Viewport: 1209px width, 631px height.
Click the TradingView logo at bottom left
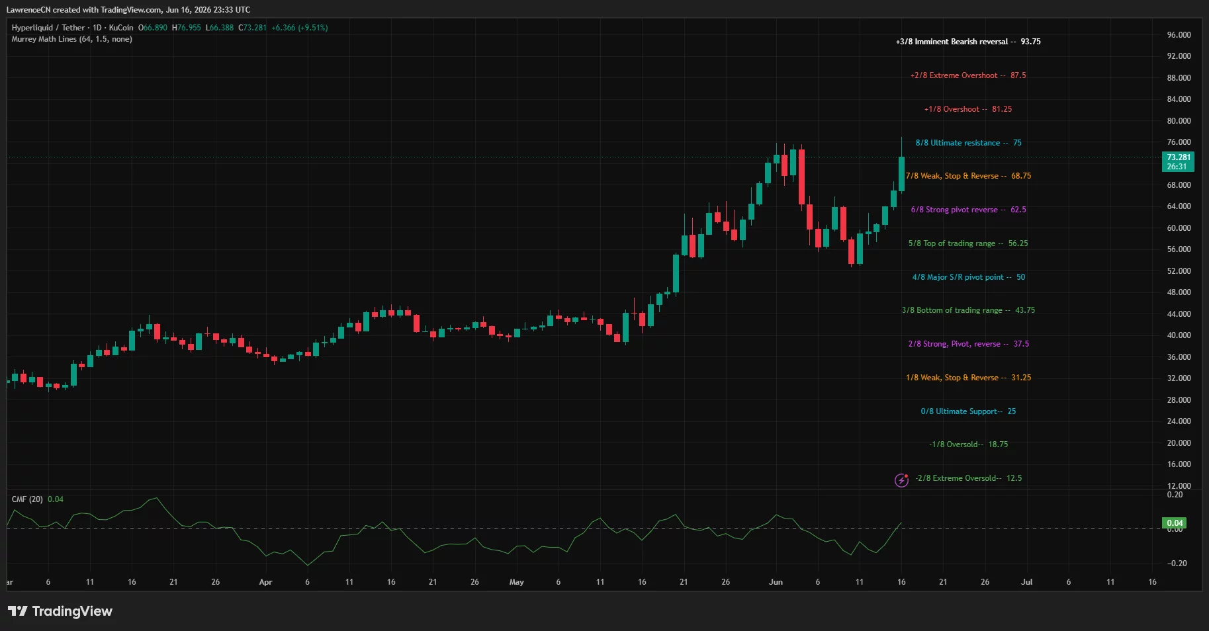tap(60, 611)
